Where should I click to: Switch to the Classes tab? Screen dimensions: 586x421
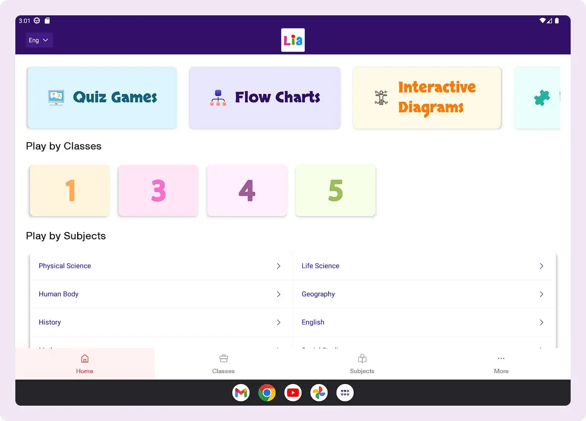tap(223, 364)
